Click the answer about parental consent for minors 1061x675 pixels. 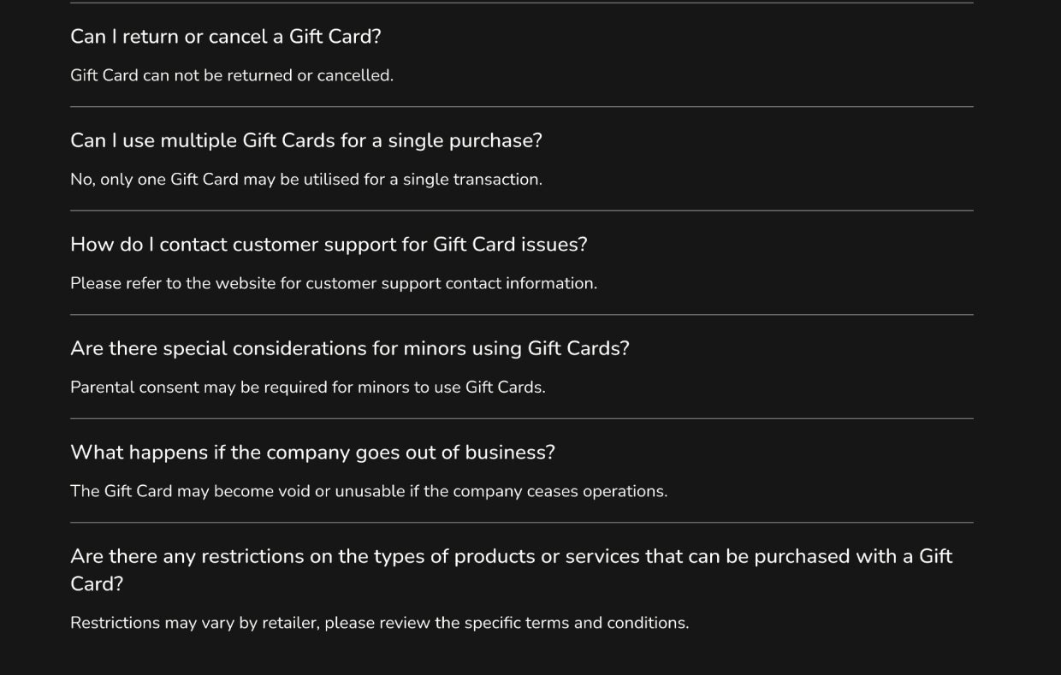click(308, 388)
